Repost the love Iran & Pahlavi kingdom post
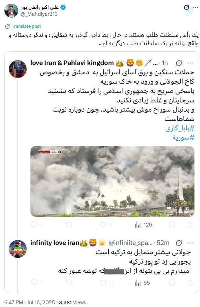The height and width of the screenshot is (307, 200). tap(69, 225)
